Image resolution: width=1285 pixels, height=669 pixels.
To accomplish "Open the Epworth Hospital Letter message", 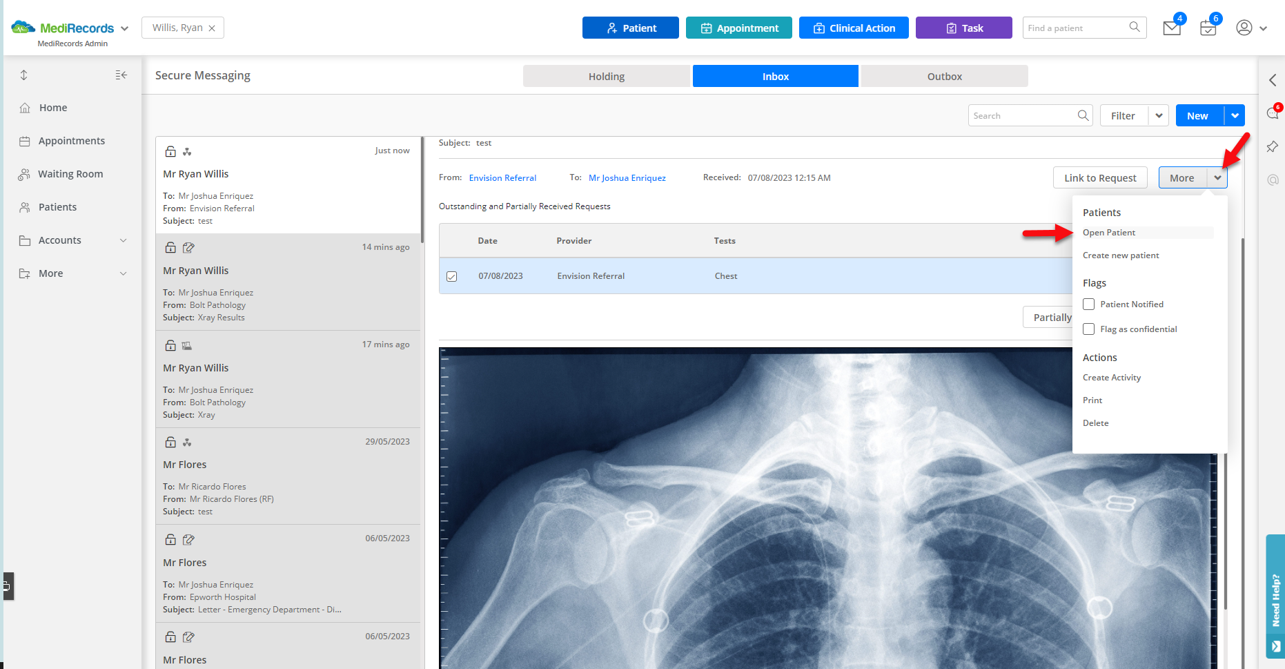I will coord(288,574).
